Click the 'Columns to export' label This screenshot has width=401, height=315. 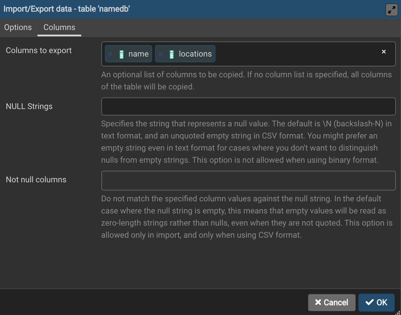pyautogui.click(x=39, y=50)
